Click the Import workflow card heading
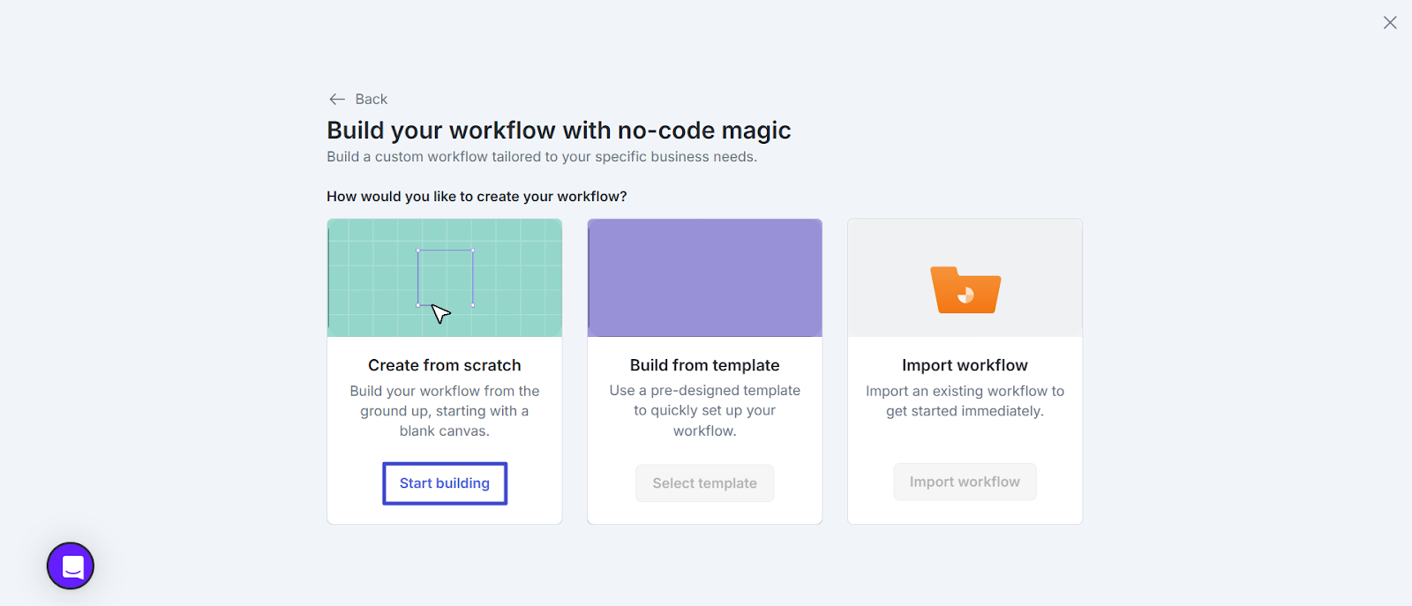 click(x=965, y=365)
